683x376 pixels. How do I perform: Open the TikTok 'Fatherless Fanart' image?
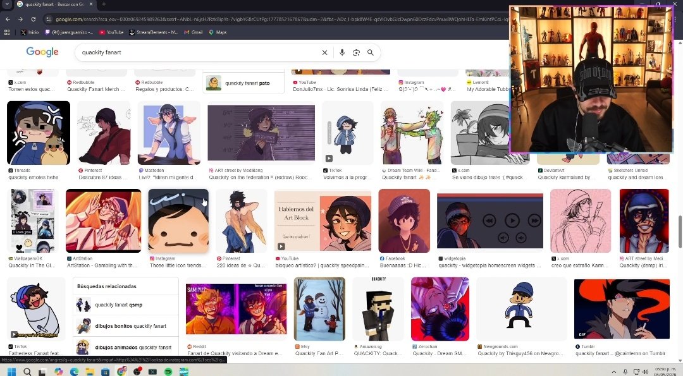click(x=35, y=308)
